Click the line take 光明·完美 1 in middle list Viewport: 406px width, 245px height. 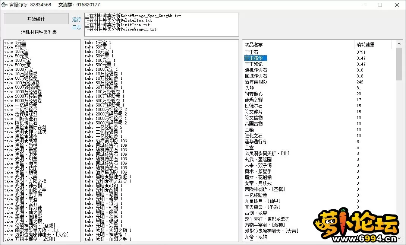(104, 226)
